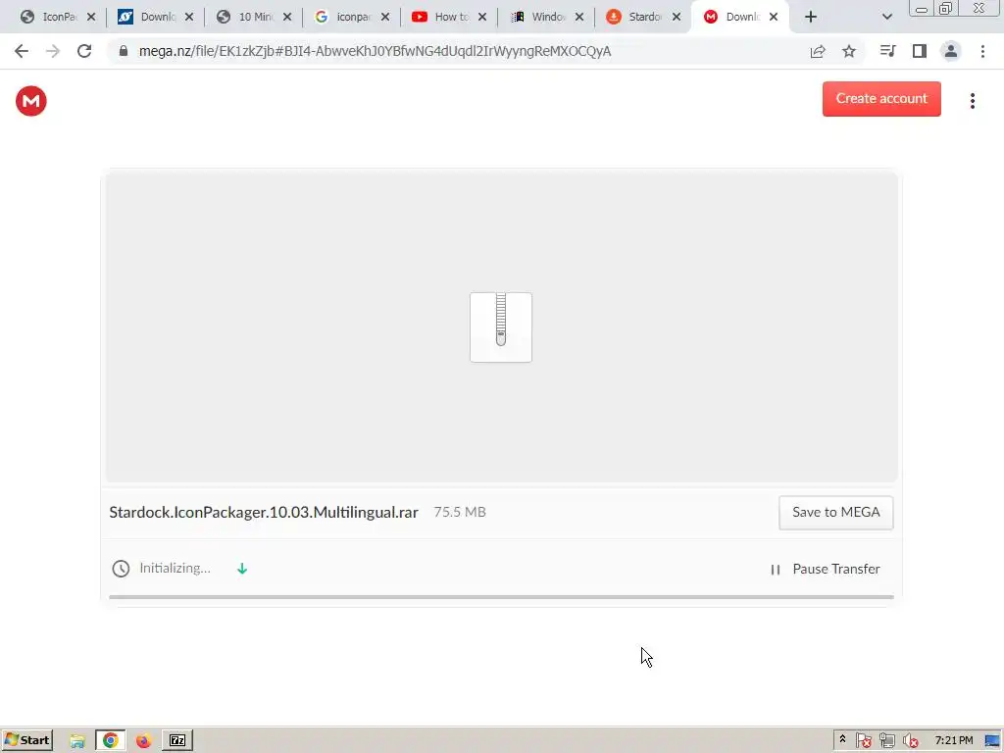The height and width of the screenshot is (753, 1004).
Task: Toggle the browser side panel
Action: coord(920,51)
